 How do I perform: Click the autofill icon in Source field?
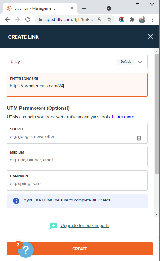click(x=139, y=138)
